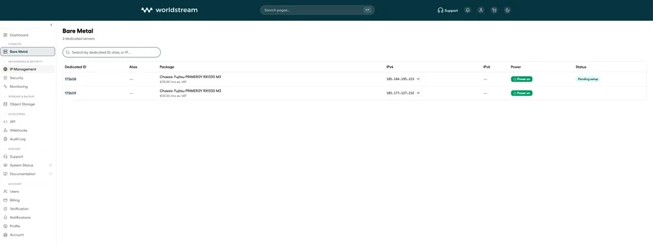Click the Package column header
Viewport: 653px width, 243px height.
pos(167,67)
